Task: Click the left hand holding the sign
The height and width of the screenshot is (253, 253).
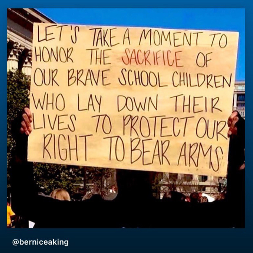Action: (x=27, y=121)
